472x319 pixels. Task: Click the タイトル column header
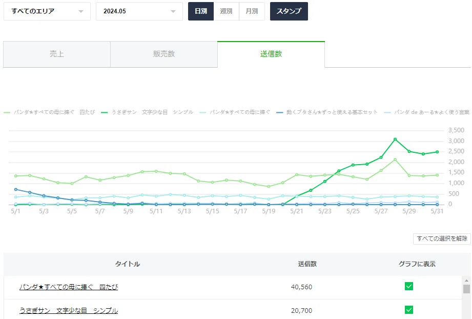[x=127, y=264]
